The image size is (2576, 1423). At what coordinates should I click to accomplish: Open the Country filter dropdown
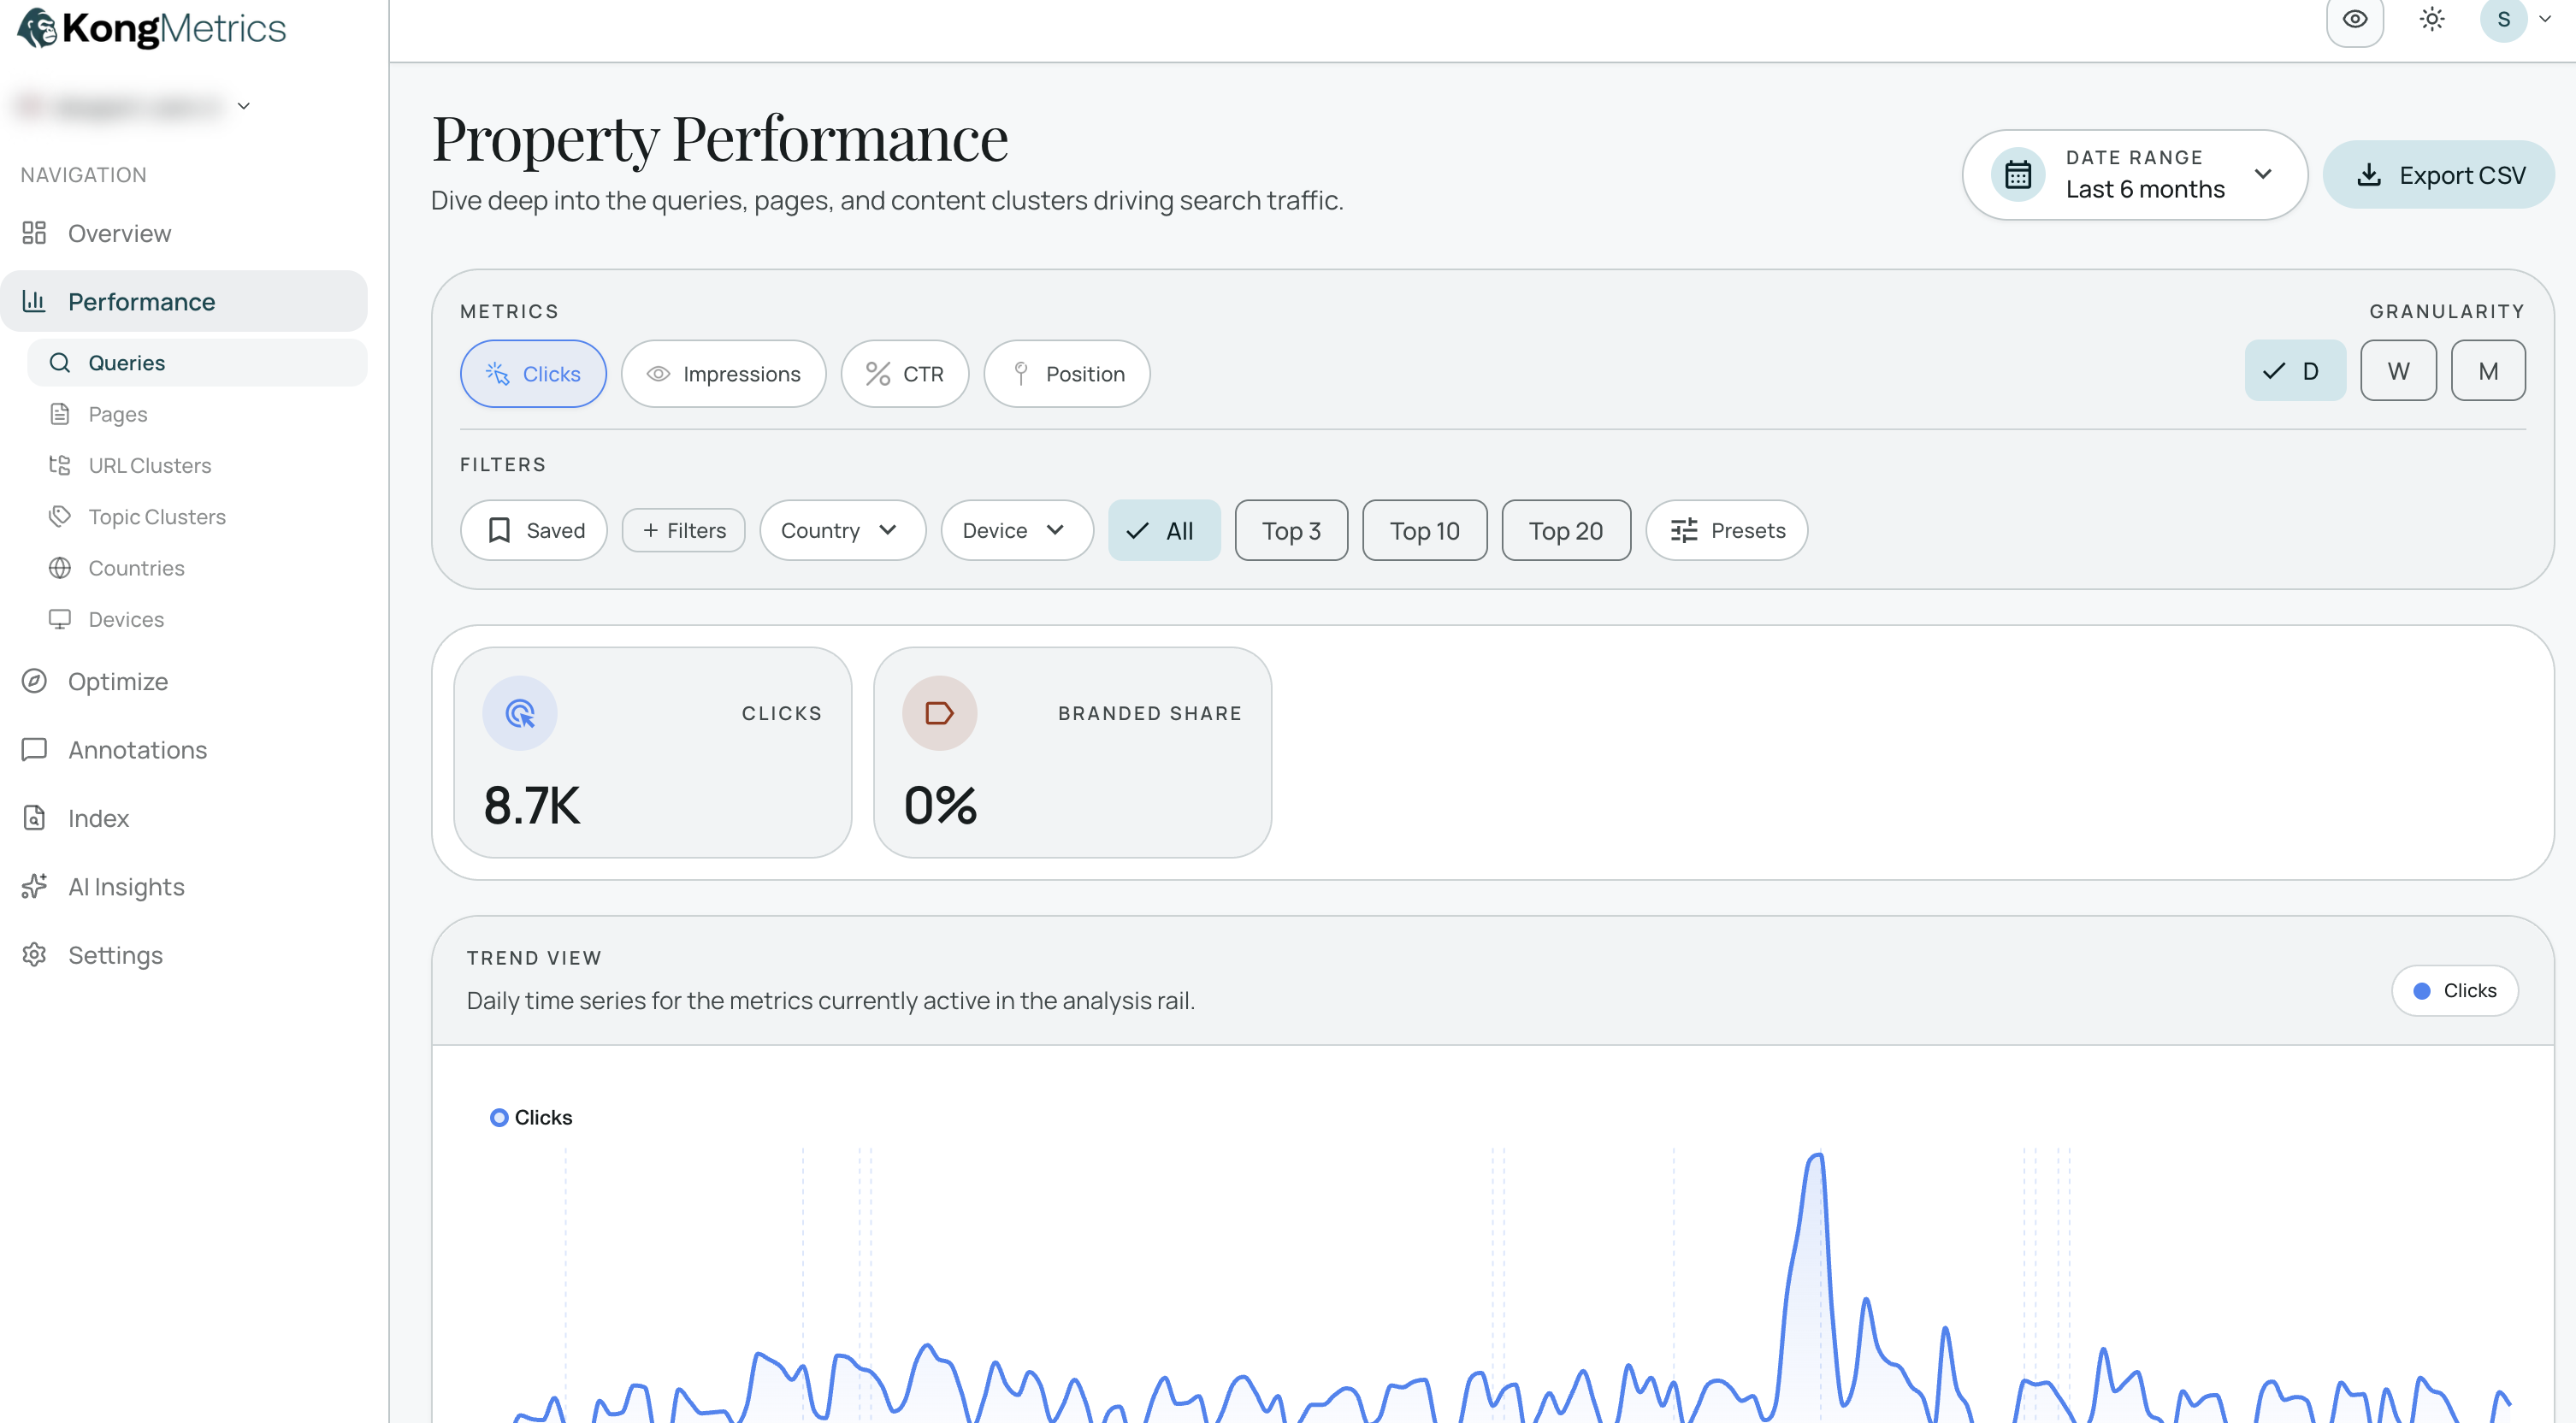tap(842, 530)
